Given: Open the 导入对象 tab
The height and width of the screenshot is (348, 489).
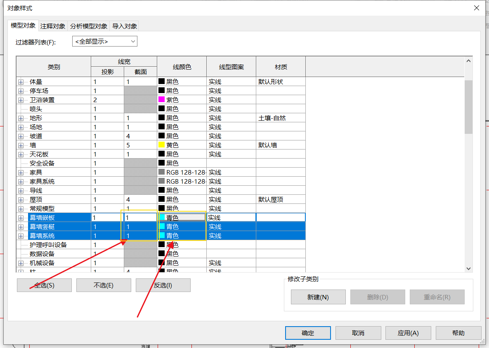Looking at the screenshot, I should pyautogui.click(x=125, y=26).
